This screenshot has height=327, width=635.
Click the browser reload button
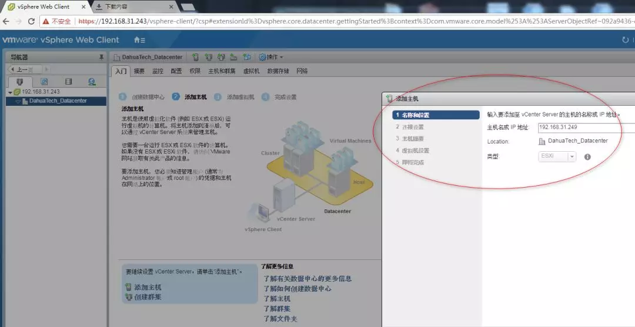[31, 21]
